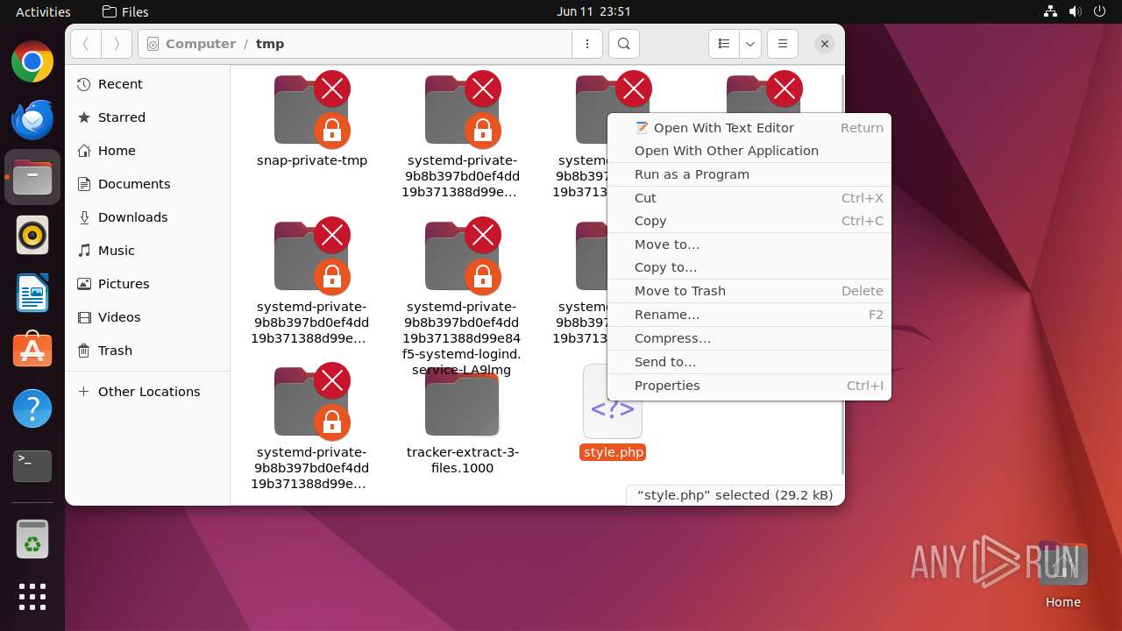Click the file view vertical scrollbar
Image resolution: width=1122 pixels, height=631 pixels.
coord(841,273)
